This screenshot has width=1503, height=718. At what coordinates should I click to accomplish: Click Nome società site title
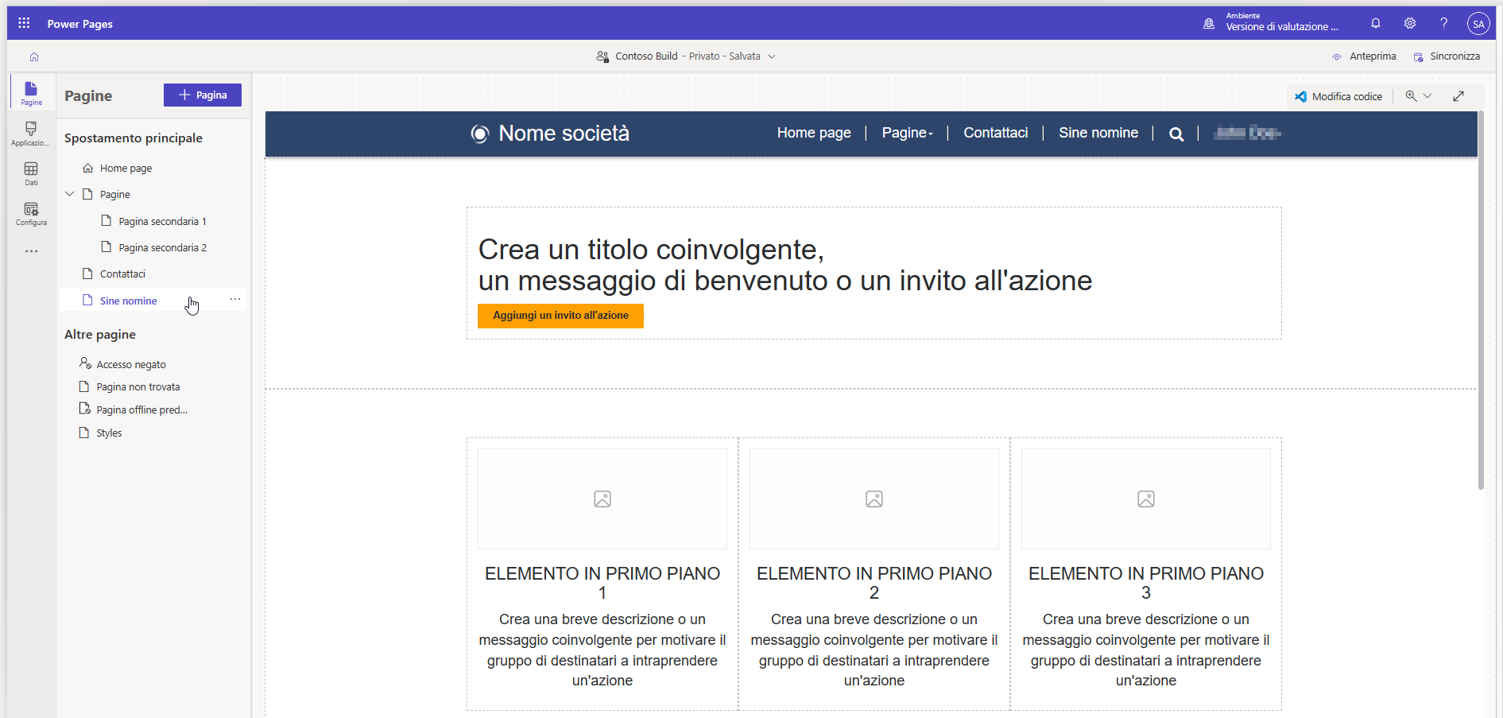564,134
